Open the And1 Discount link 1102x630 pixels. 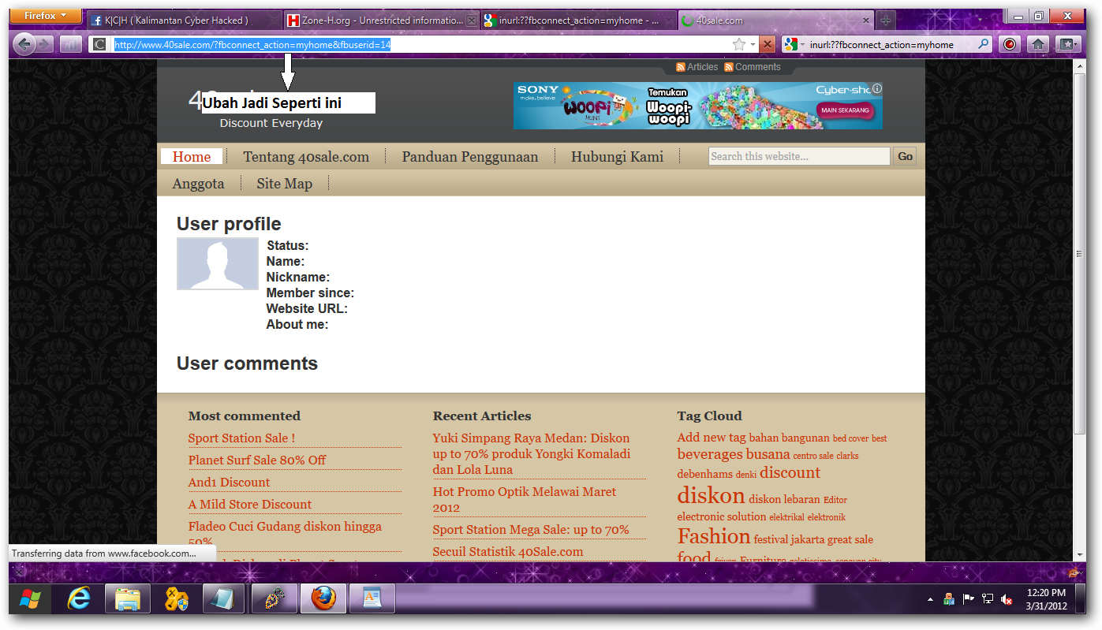(229, 482)
